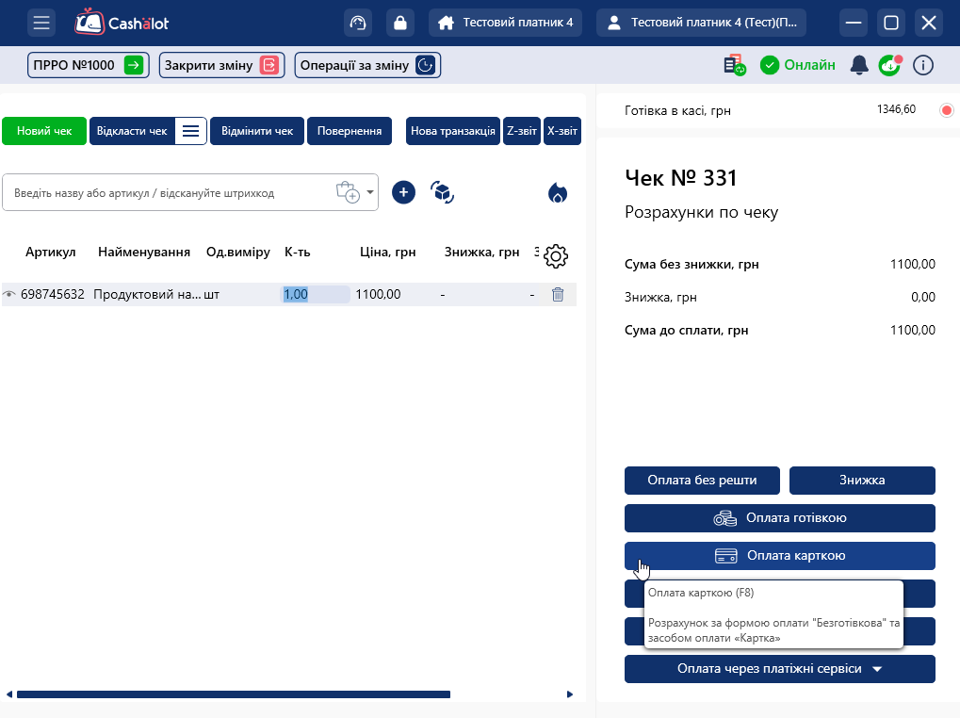The width and height of the screenshot is (960, 718).
Task: Open table column settings gear
Action: pyautogui.click(x=556, y=255)
